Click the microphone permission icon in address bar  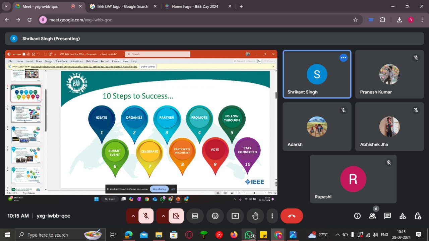pyautogui.click(x=43, y=20)
